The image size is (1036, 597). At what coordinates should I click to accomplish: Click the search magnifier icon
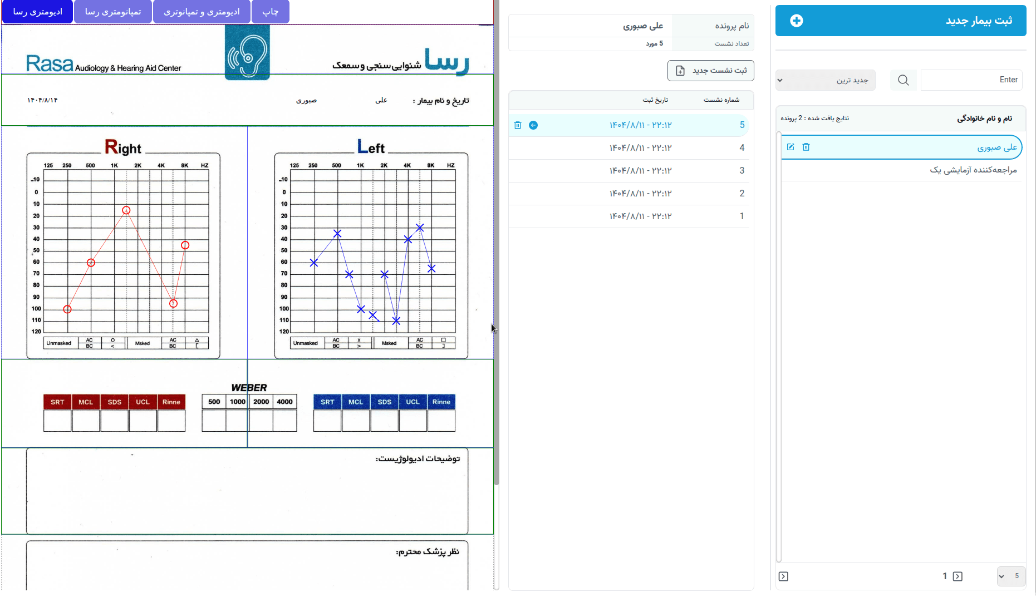click(x=903, y=80)
